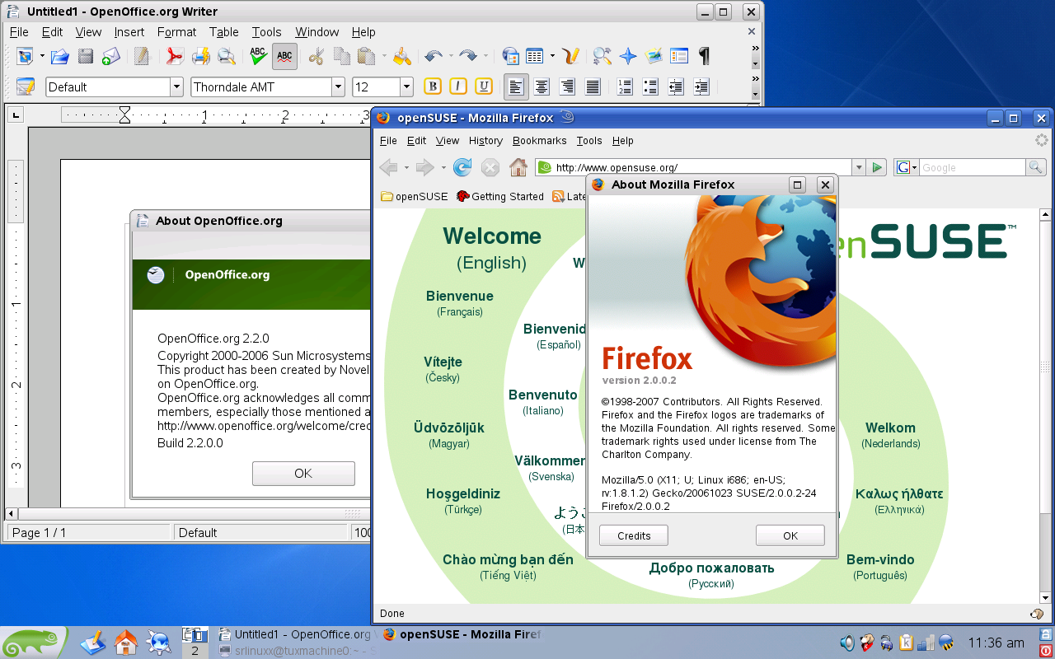Click OK in About OpenOffice.org dialog

303,473
